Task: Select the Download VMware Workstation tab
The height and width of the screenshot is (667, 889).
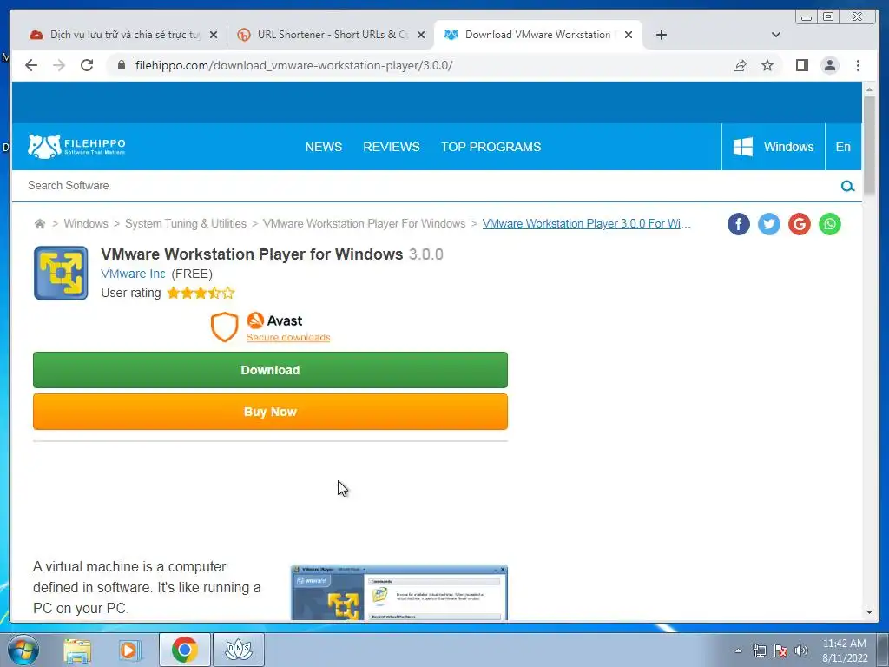Action: [x=537, y=35]
